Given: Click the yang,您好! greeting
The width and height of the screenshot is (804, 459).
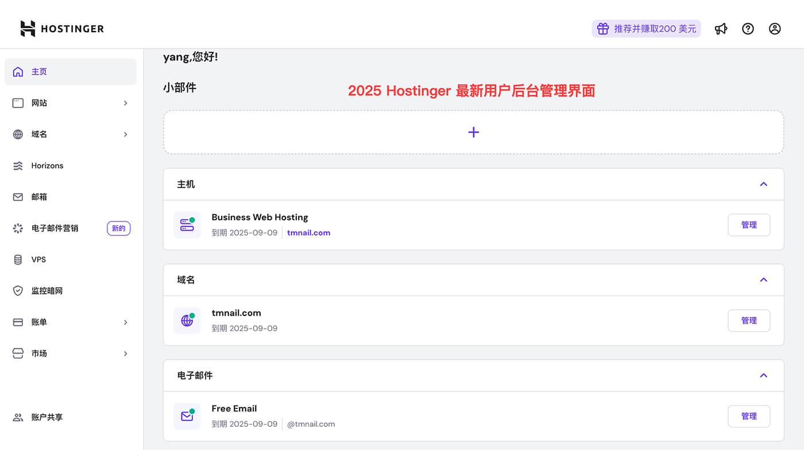Looking at the screenshot, I should (191, 57).
